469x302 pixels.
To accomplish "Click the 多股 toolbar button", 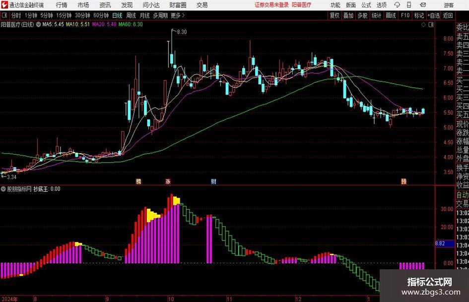I will (362, 15).
